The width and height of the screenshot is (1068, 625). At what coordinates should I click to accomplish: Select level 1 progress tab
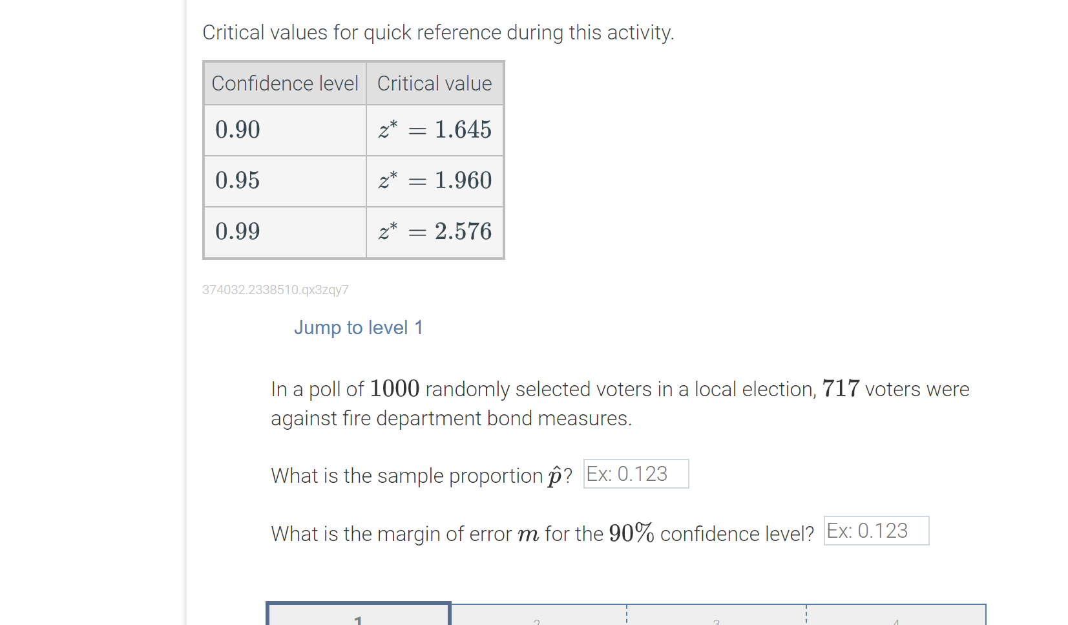(357, 614)
